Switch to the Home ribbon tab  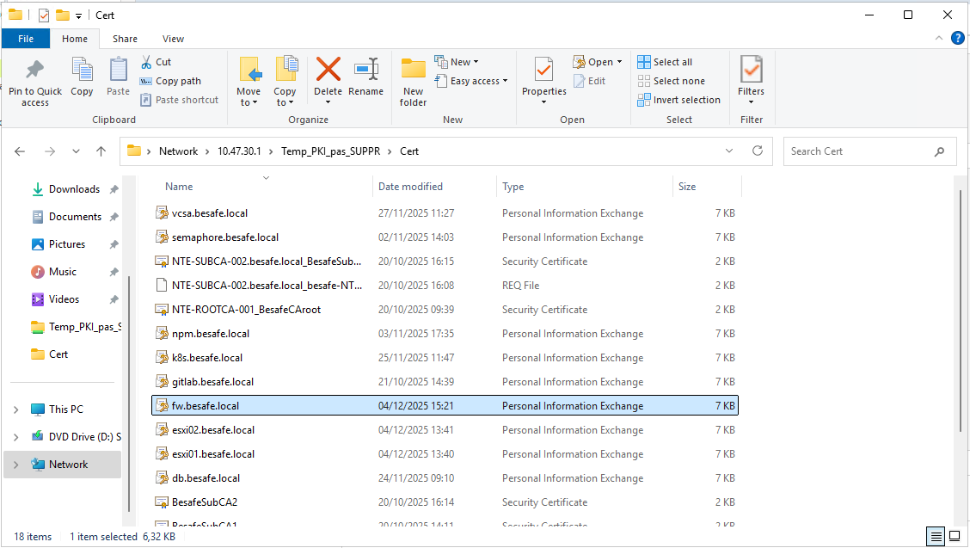[75, 39]
